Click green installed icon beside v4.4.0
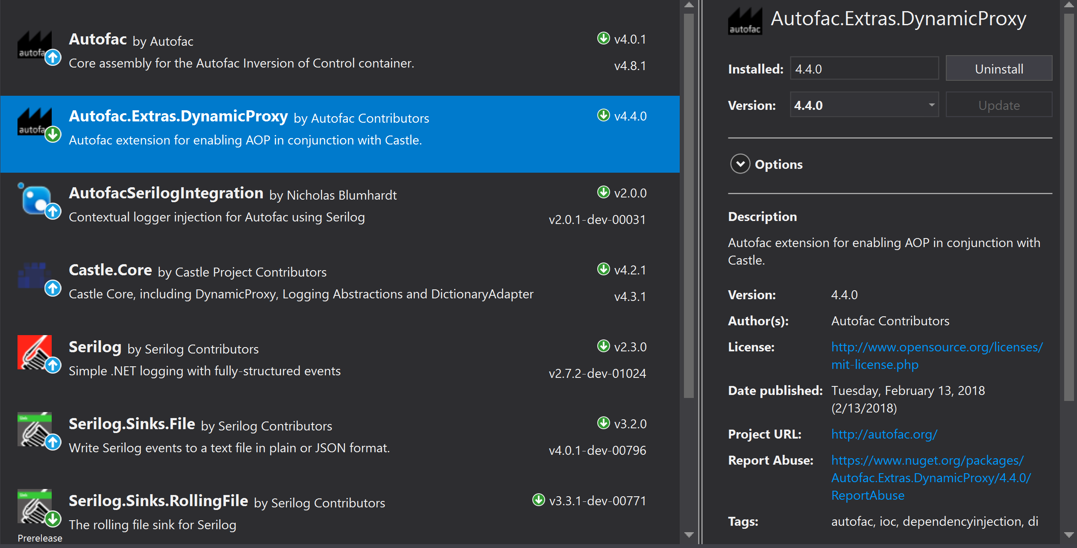1077x548 pixels. 603,115
